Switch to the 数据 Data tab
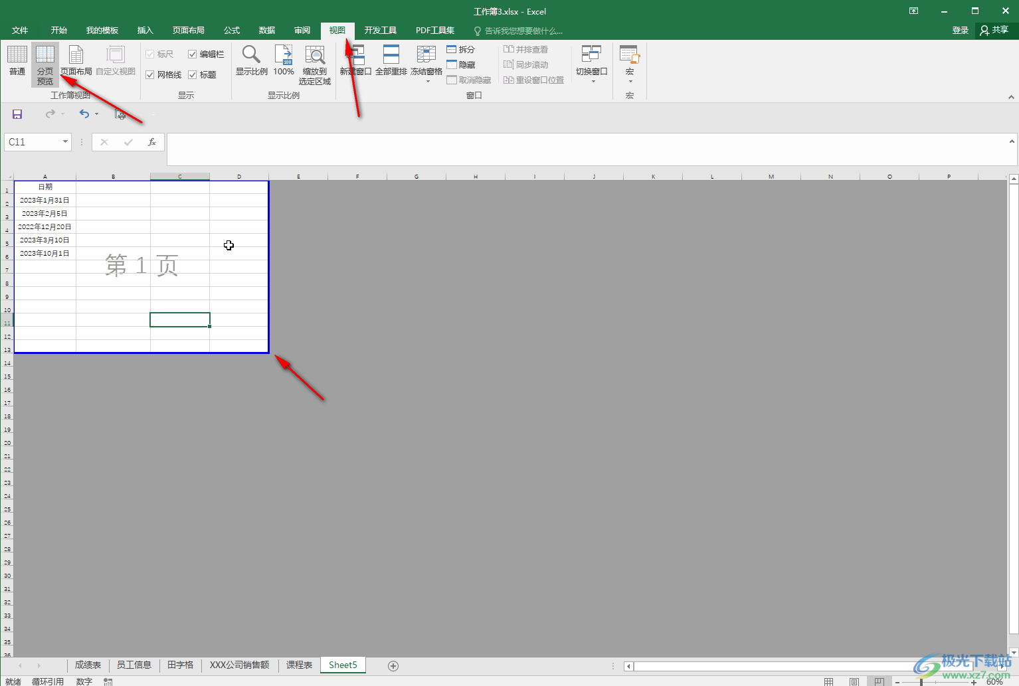 [267, 31]
